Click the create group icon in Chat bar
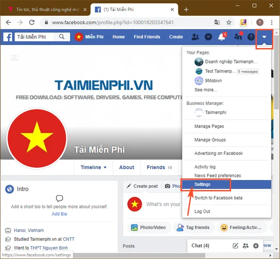Viewport: 280px width, 259px height. click(x=246, y=246)
